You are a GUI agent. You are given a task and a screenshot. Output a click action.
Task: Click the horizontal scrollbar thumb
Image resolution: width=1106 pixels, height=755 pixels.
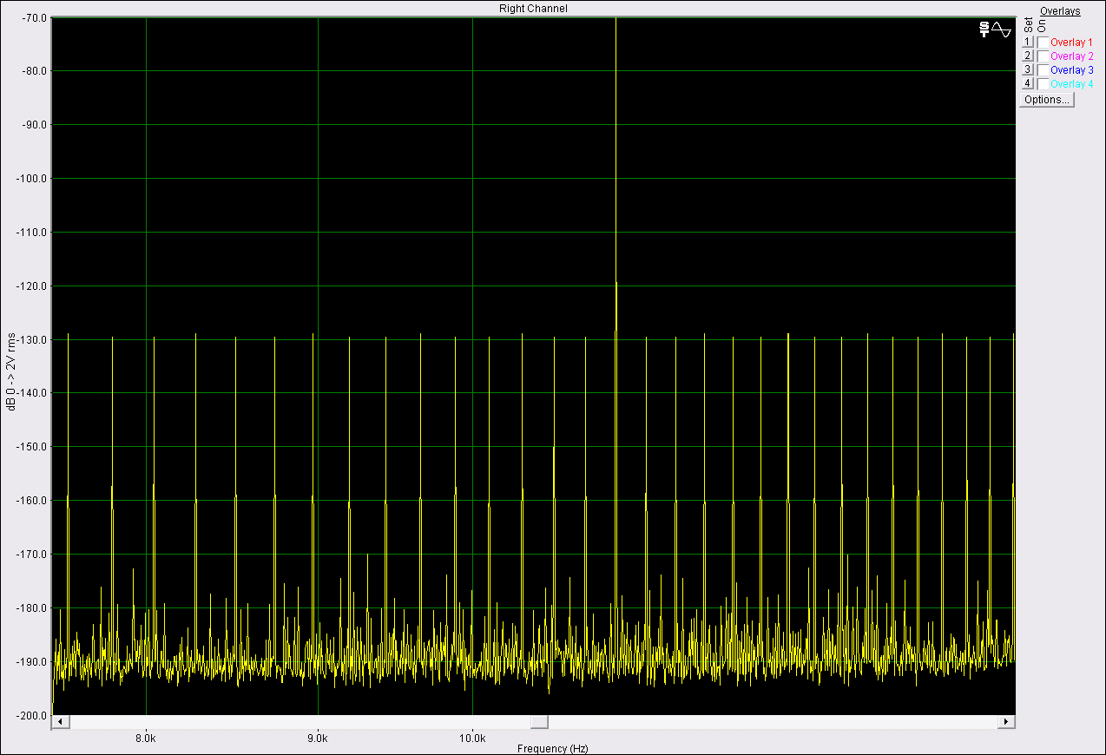tap(539, 722)
